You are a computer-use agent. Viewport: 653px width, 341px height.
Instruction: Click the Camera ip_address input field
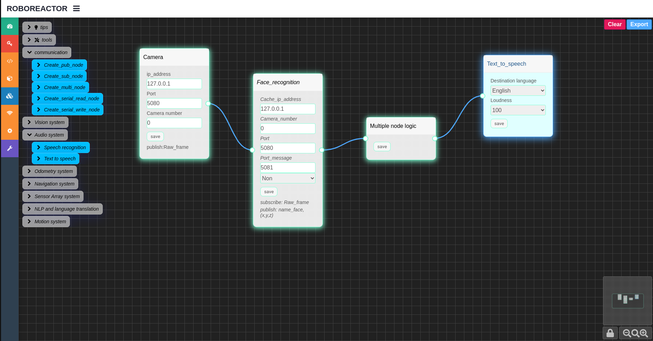click(174, 84)
